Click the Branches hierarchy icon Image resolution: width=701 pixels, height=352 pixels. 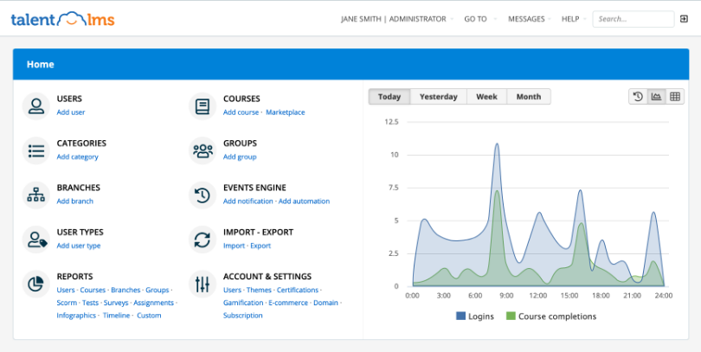[x=35, y=195]
